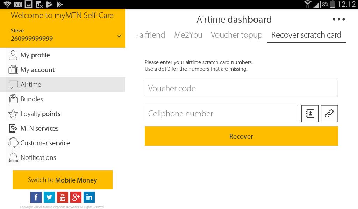Open Notifications using the bell icon
The image size is (358, 209).
13,157
